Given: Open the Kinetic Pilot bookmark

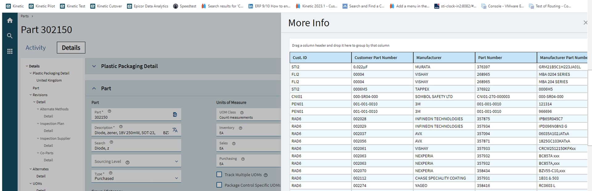Looking at the screenshot, I should 42,6.
